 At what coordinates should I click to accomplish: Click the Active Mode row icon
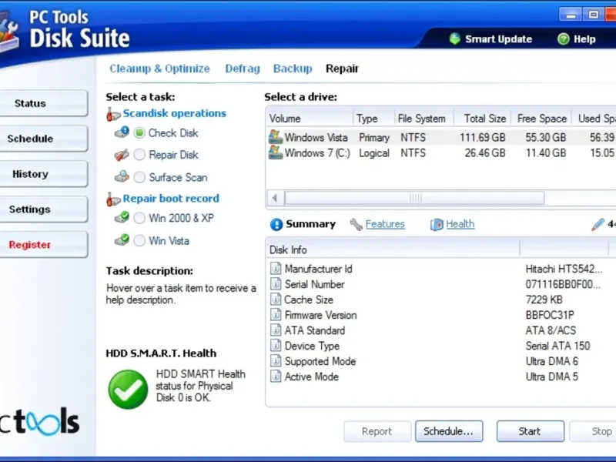[276, 377]
